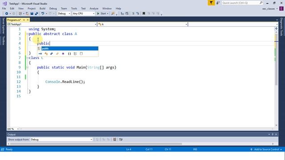Save Program.cs with the Save icon

coord(32,14)
